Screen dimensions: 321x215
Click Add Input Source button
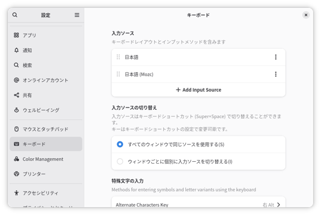point(198,90)
